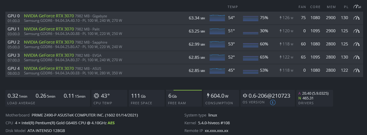Image resolution: width=367 pixels, height=135 pixels.
Task: Click the GPU 0 temperature graph
Action: click(217, 18)
